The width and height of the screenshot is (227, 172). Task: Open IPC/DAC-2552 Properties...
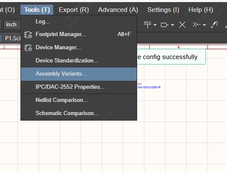point(79,87)
